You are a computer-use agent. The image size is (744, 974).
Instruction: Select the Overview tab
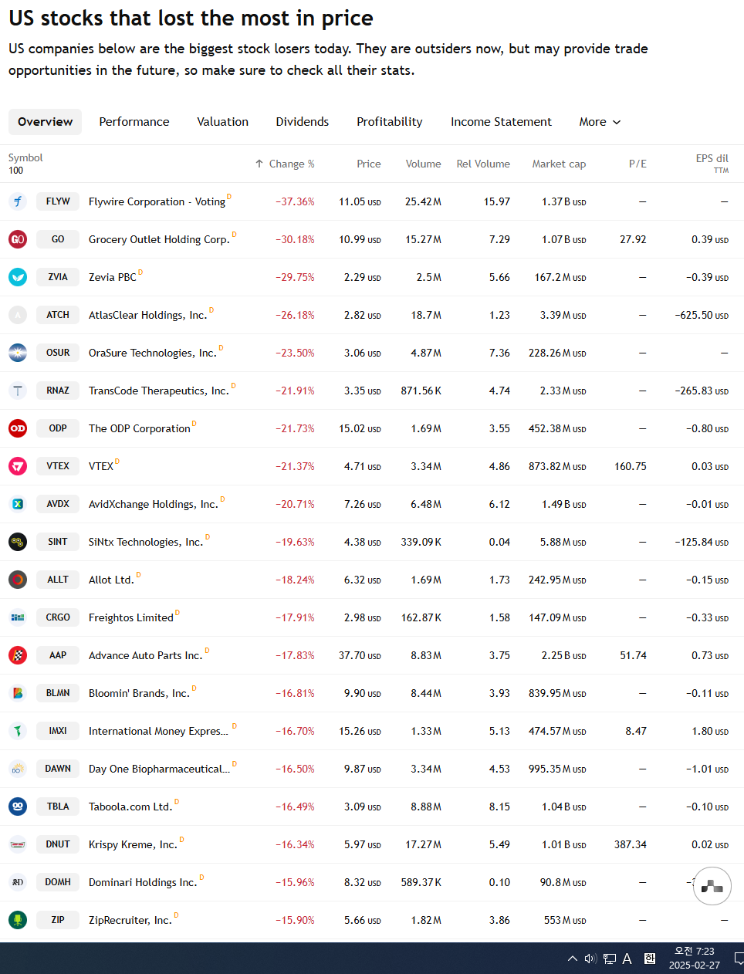[x=45, y=122]
